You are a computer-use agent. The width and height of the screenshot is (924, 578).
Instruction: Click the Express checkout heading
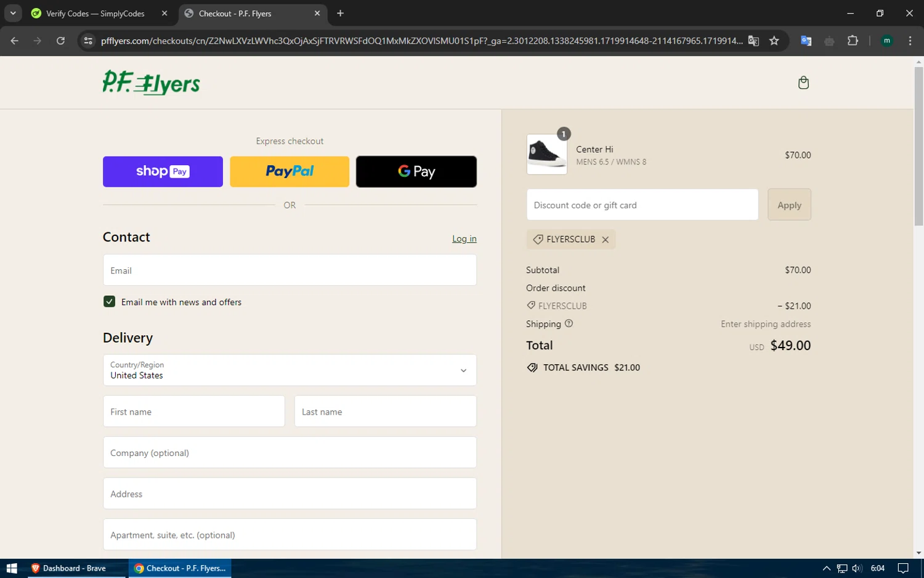point(290,141)
